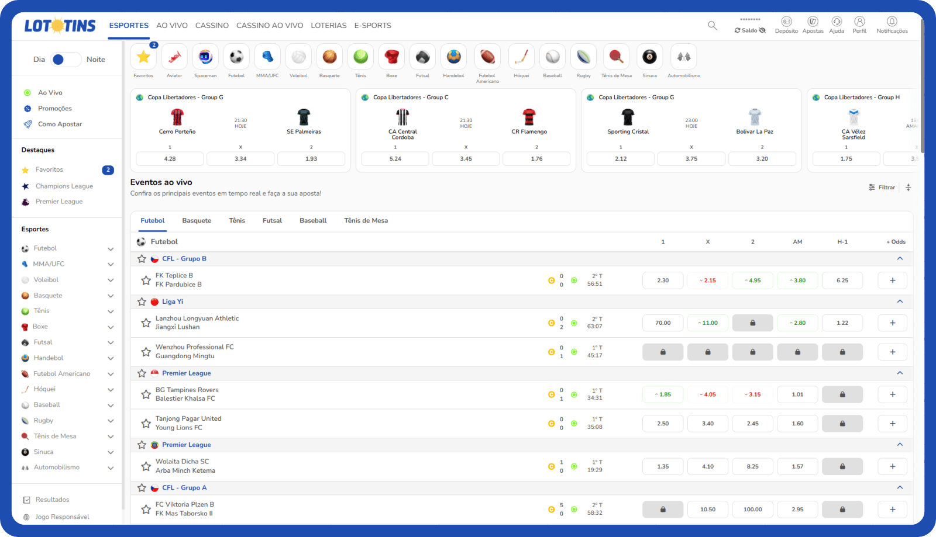The width and height of the screenshot is (936, 537).
Task: Expand Sinuca in the sidebar
Action: pyautogui.click(x=111, y=452)
